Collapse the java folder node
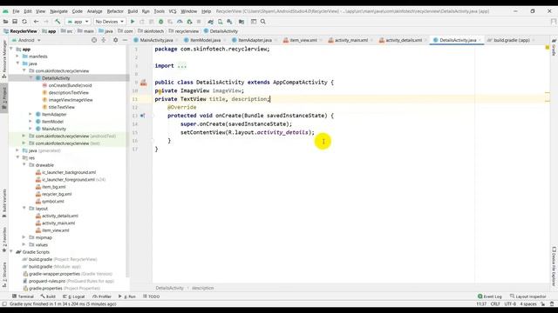Image resolution: width=558 pixels, height=313 pixels. [17, 63]
